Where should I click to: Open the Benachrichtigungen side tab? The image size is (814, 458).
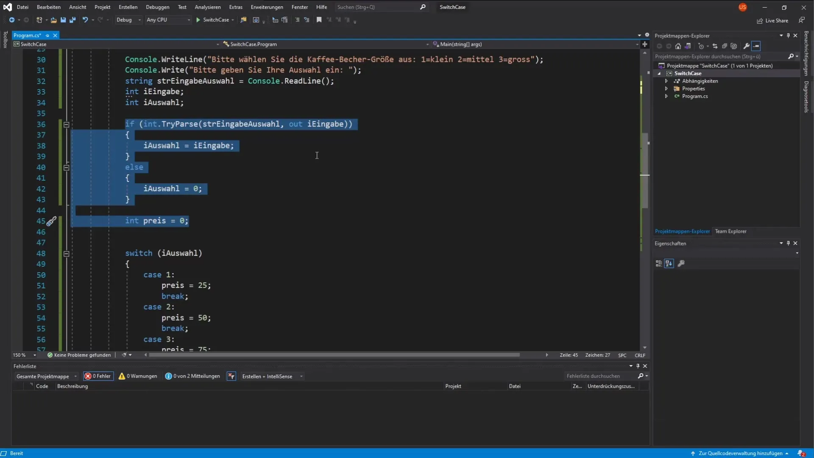(806, 53)
